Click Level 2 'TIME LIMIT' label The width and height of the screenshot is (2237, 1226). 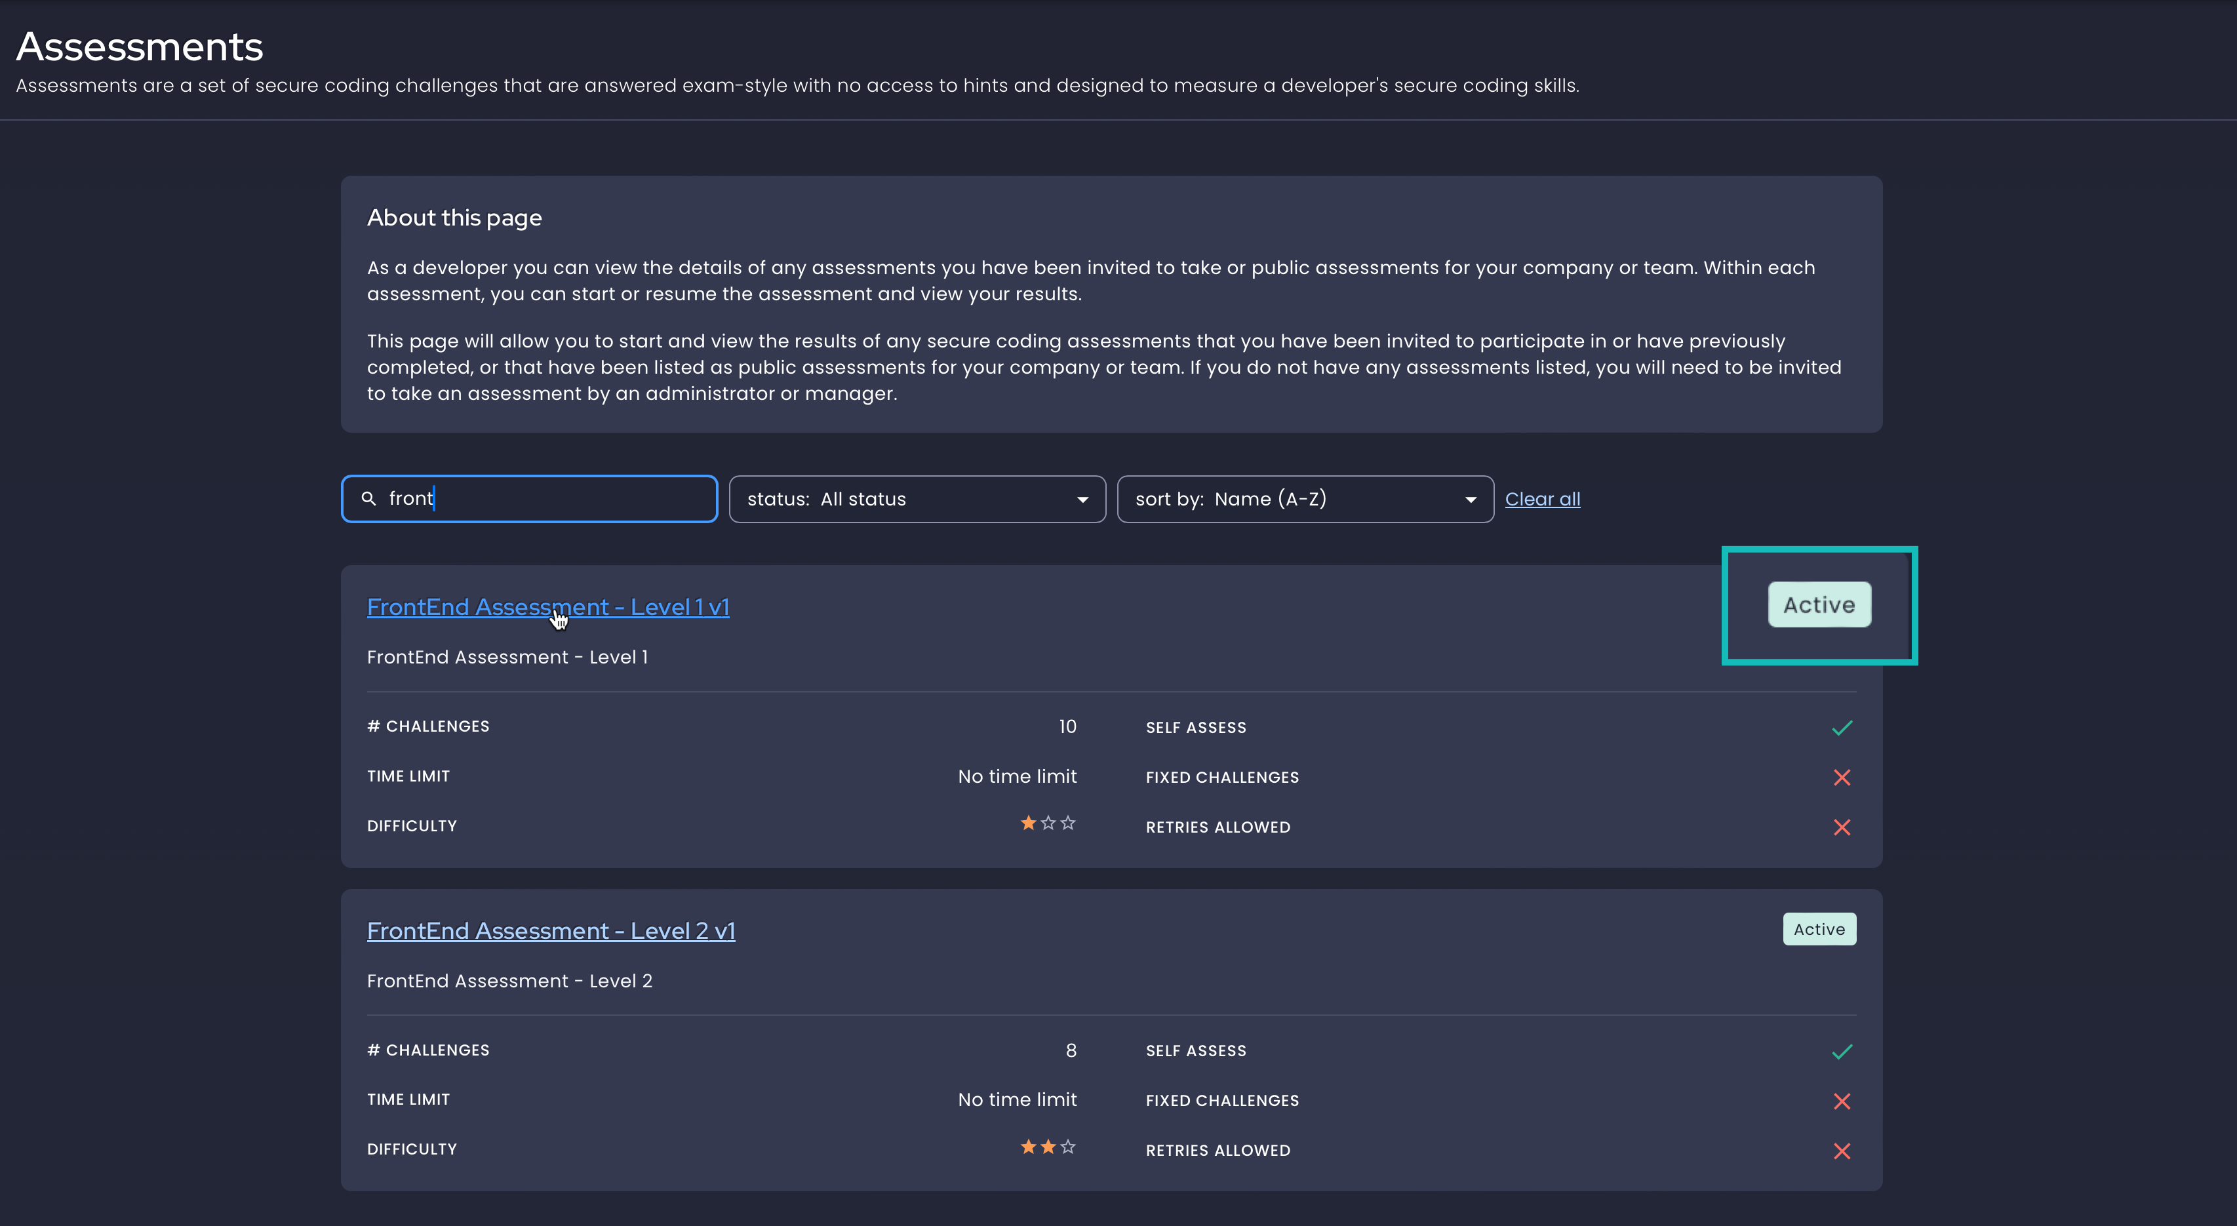click(408, 1099)
